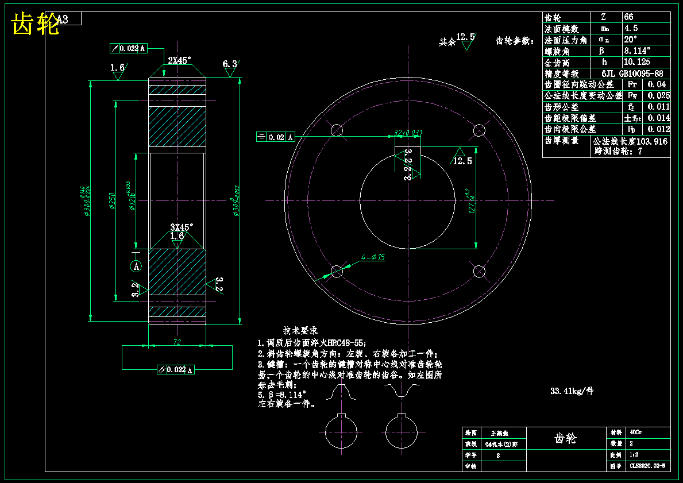683x483 pixels.
Task: Select material value 40Cr in title block
Action: coord(635,432)
